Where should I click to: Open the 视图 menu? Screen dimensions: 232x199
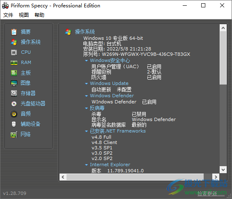[x=24, y=15]
